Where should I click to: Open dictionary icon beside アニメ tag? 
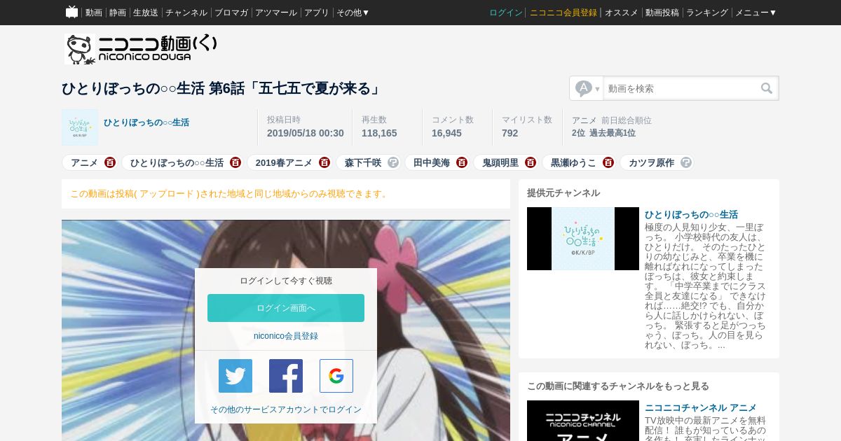click(110, 162)
